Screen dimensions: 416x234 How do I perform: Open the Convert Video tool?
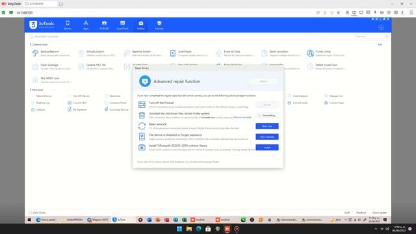pyautogui.click(x=334, y=103)
